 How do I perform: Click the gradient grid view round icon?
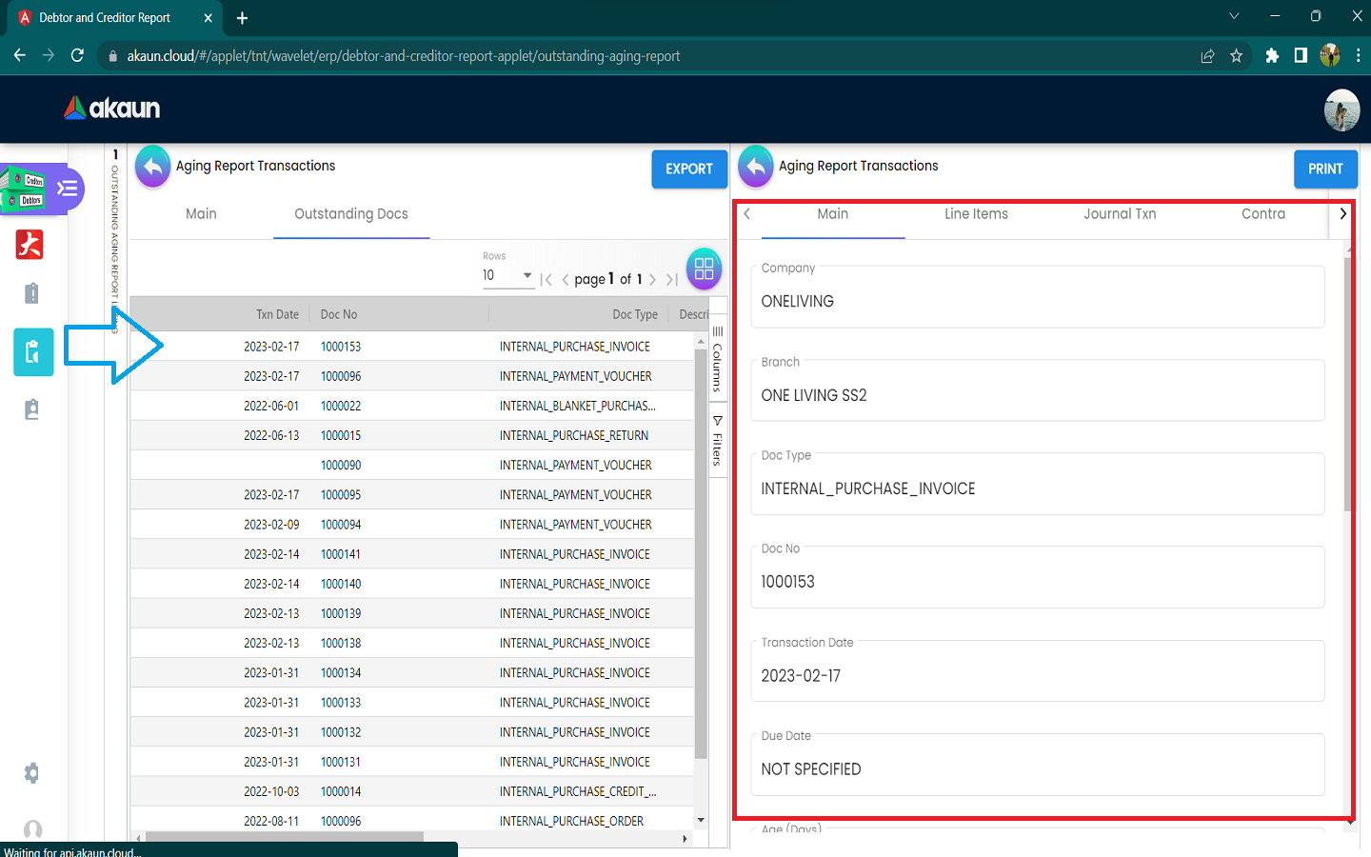click(x=704, y=269)
